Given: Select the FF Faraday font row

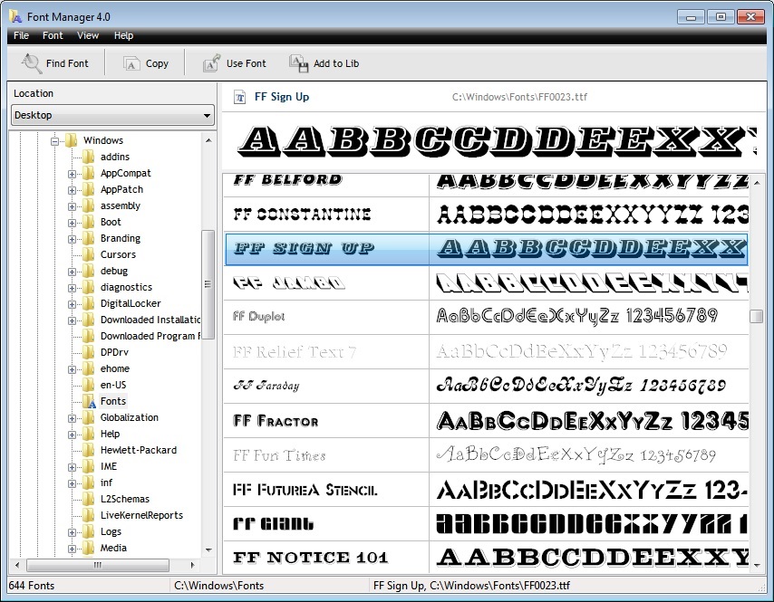Looking at the screenshot, I should click(486, 387).
